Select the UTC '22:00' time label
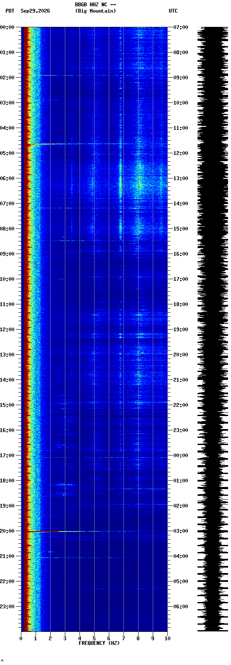 tap(180, 405)
